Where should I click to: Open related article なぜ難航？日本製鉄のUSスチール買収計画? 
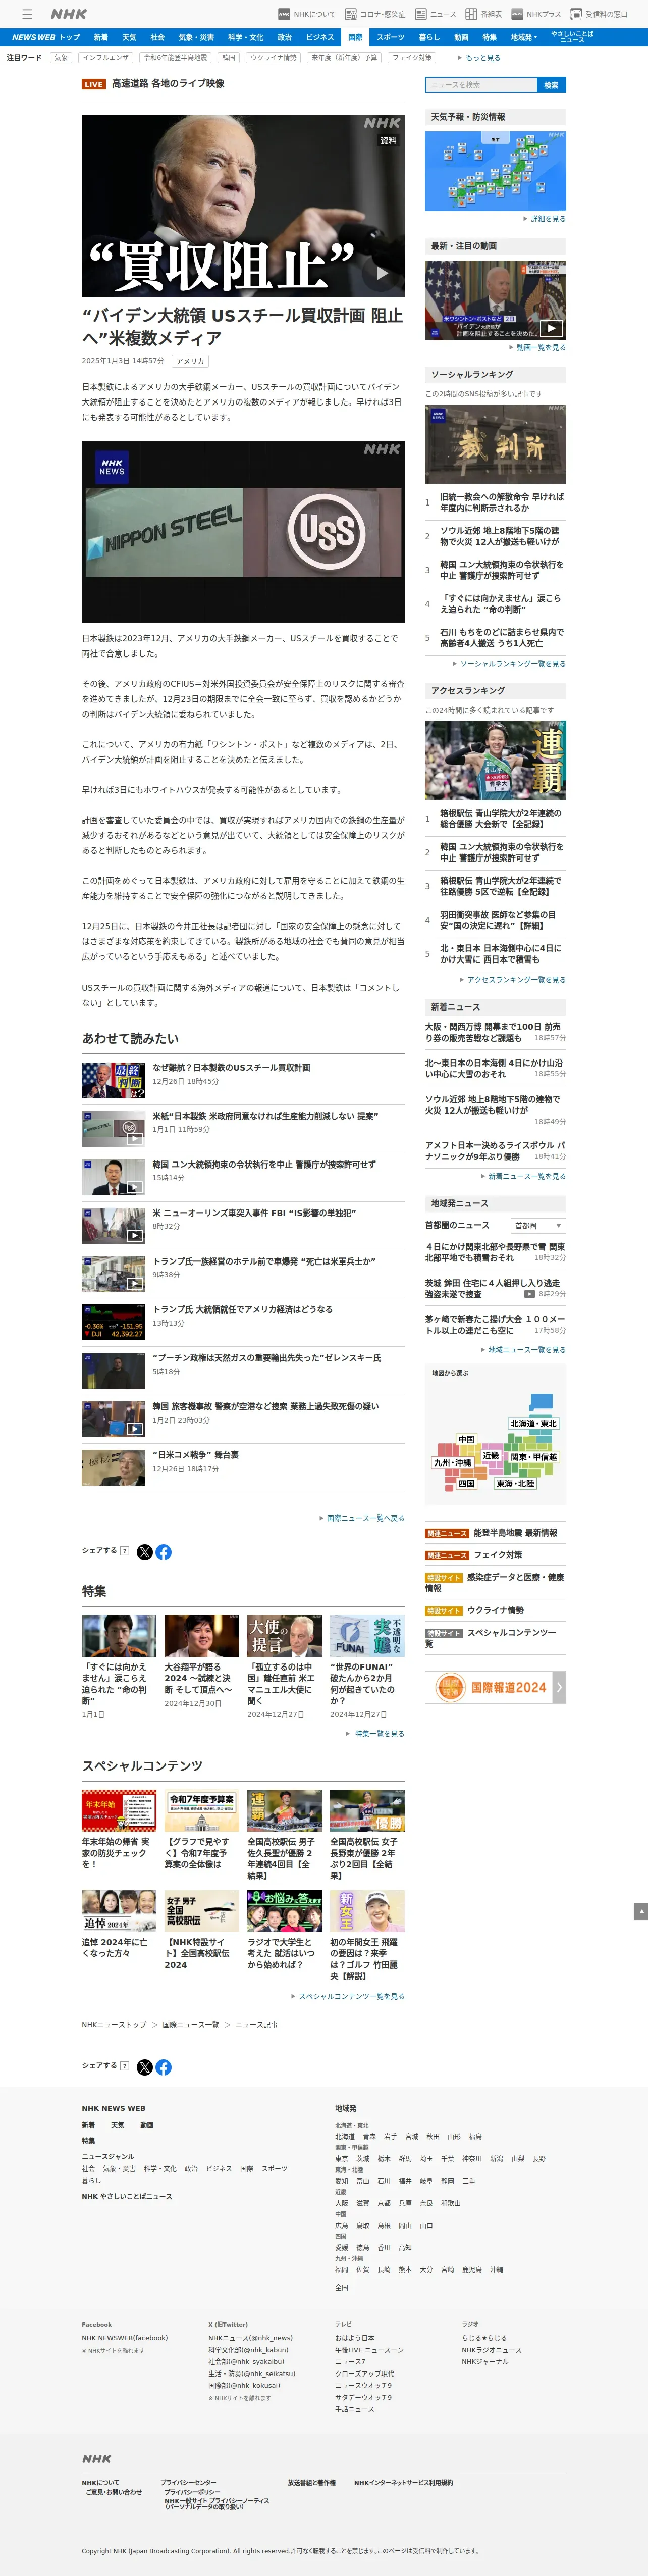(x=231, y=1067)
